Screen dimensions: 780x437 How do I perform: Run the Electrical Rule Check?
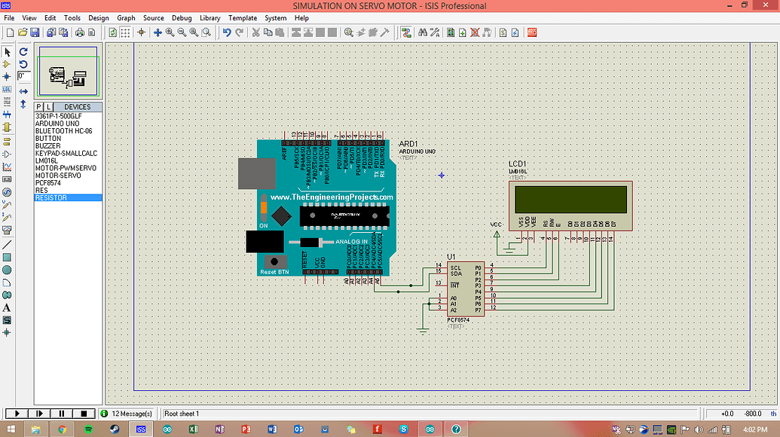coord(515,32)
